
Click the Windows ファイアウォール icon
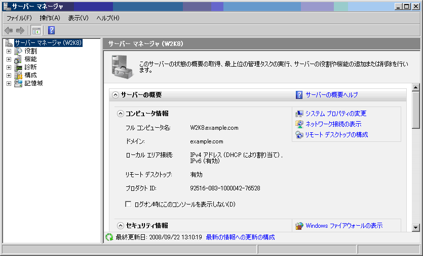click(299, 226)
